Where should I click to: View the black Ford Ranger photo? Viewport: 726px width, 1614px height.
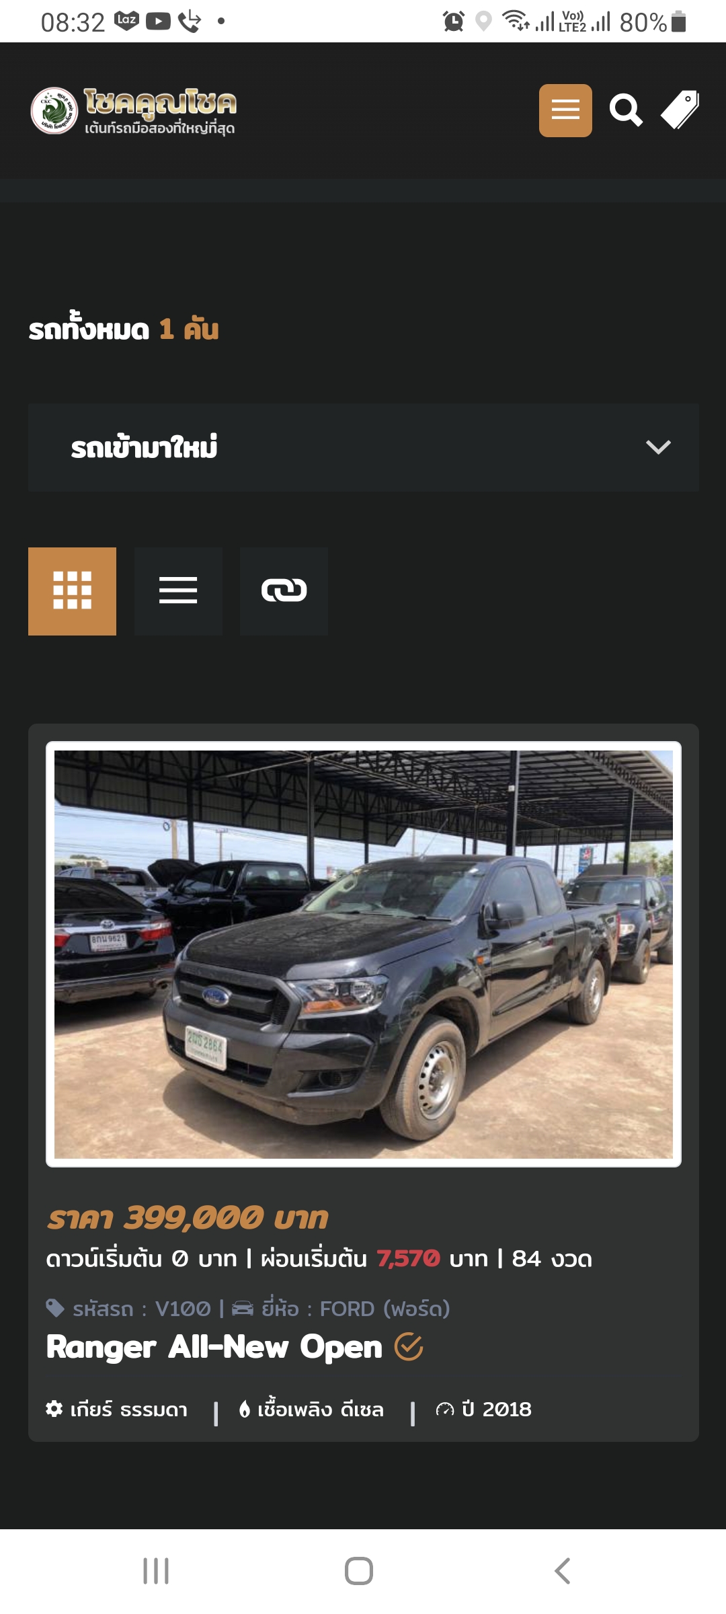pyautogui.click(x=364, y=954)
